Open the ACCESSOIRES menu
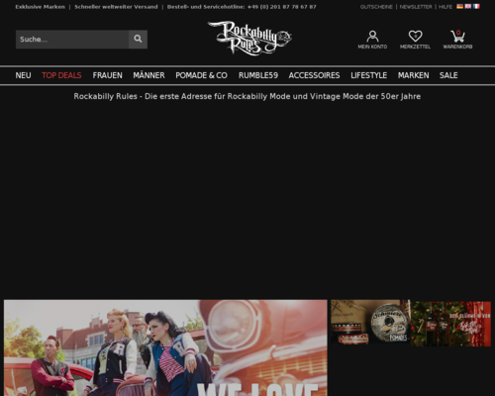The height and width of the screenshot is (396, 495). pyautogui.click(x=314, y=75)
